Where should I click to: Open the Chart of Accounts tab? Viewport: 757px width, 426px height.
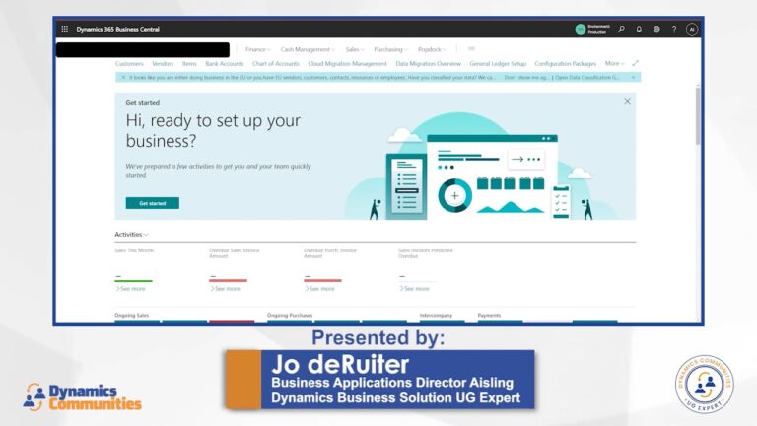point(276,63)
